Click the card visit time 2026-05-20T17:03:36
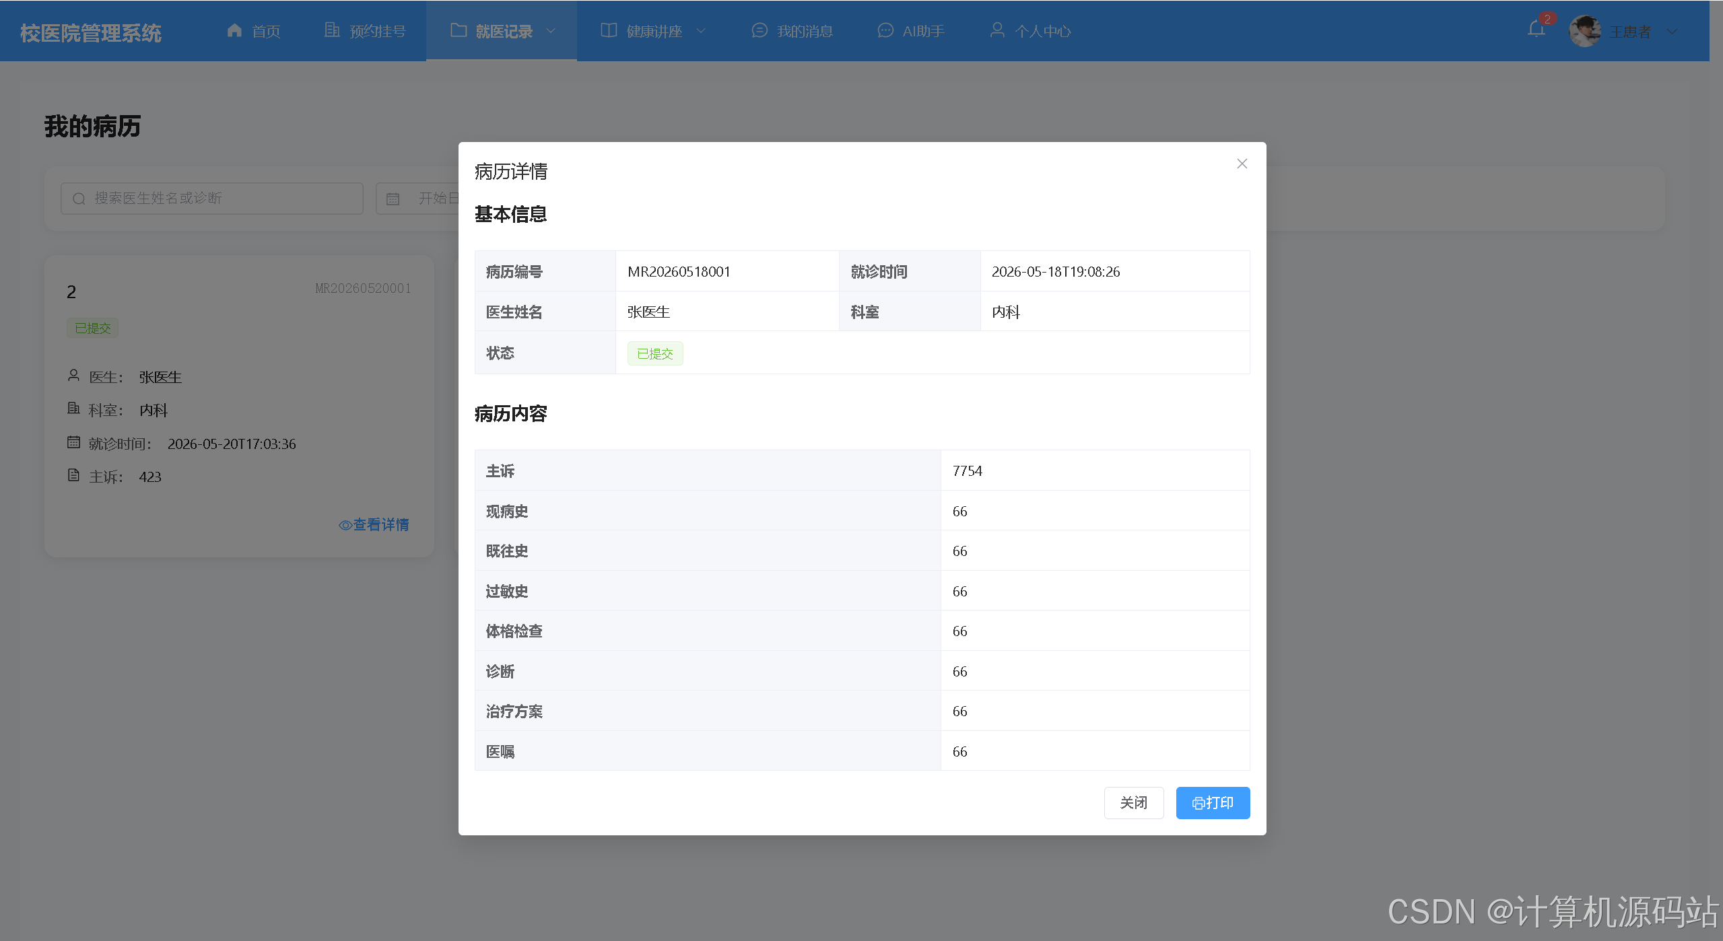 232,444
